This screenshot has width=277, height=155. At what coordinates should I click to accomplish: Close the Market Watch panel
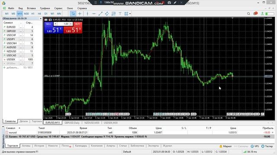(x=41, y=19)
